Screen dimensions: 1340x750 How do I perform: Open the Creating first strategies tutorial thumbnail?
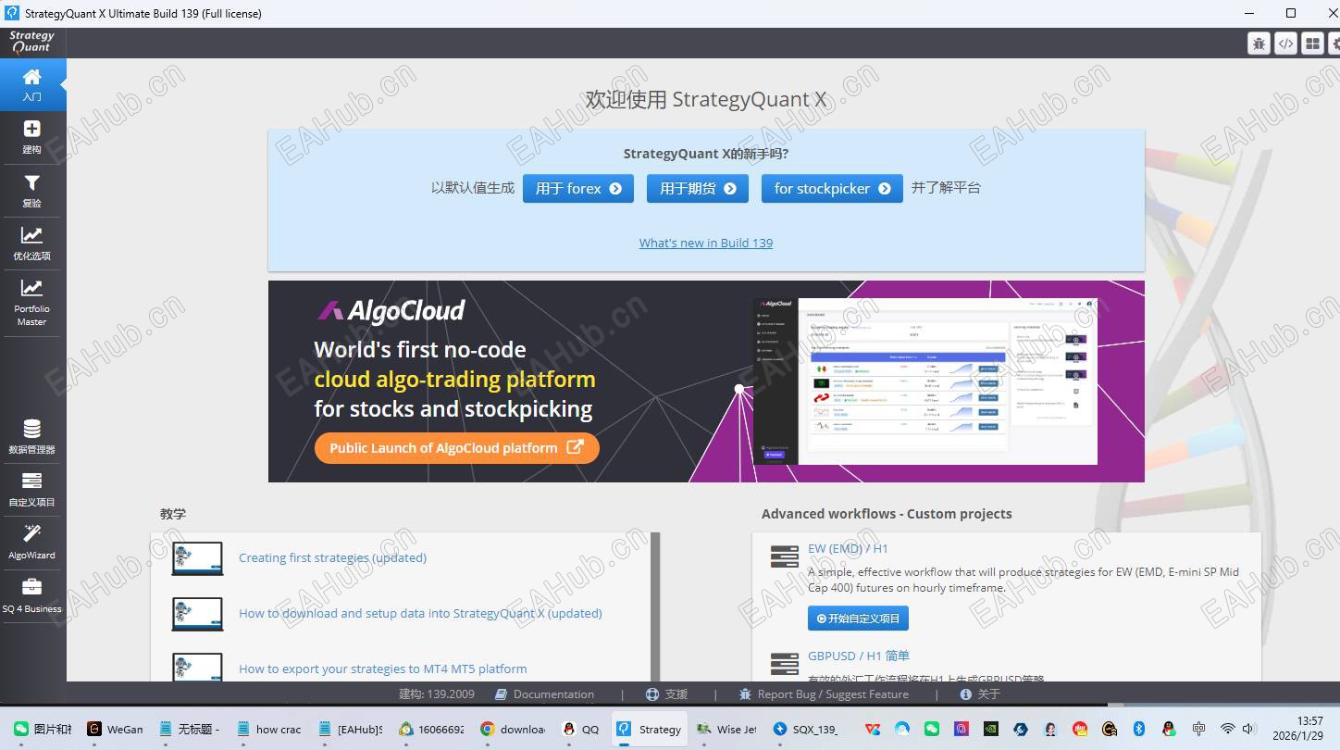(197, 558)
